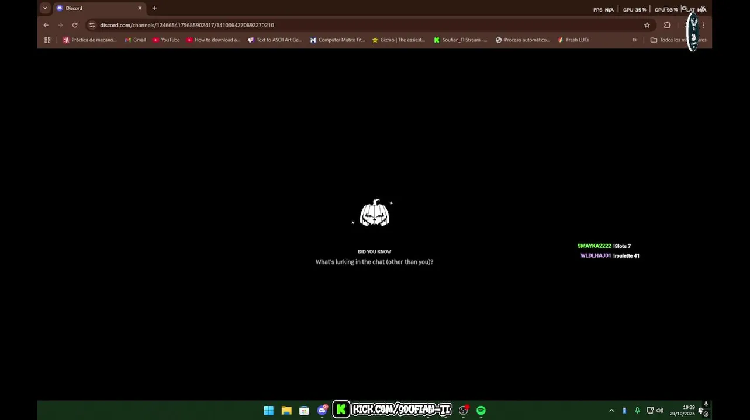Click the green microphone tray icon
750x420 pixels.
[x=637, y=411]
